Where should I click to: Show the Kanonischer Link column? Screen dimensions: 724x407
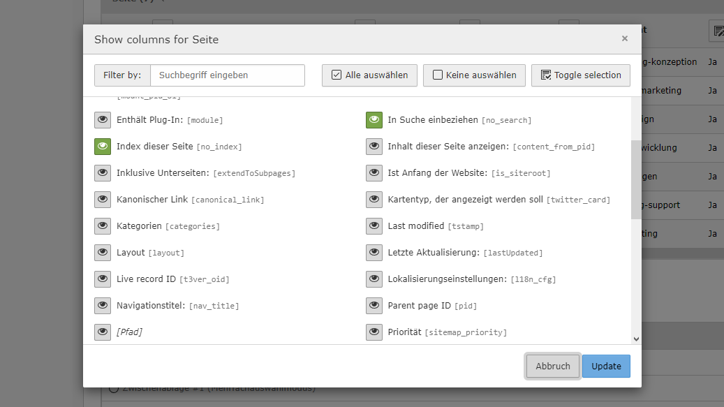click(x=103, y=199)
